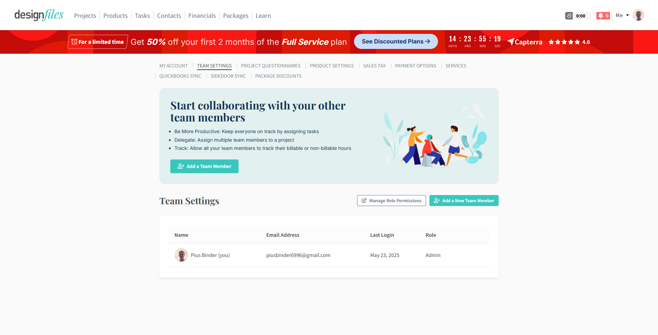This screenshot has height=335, width=658.
Task: Click the alarm clock limited time badge
Action: [x=98, y=42]
